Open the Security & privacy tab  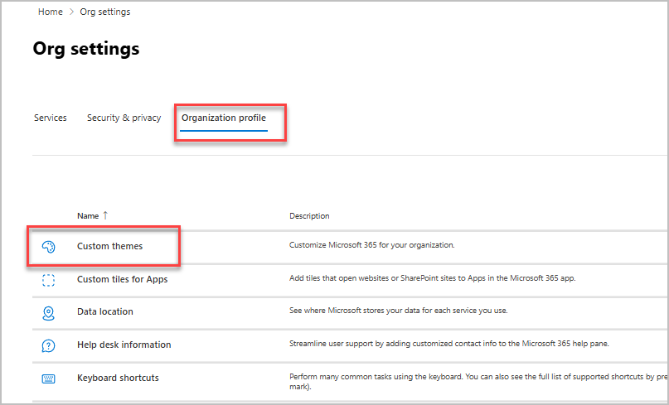pyautogui.click(x=124, y=118)
